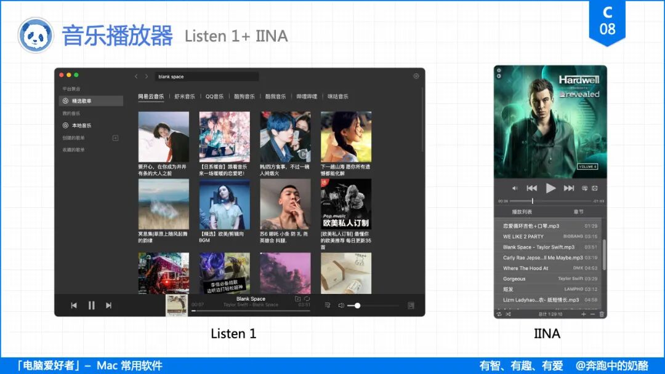
Task: Seek along the Listen 1 song progress bar
Action: click(x=251, y=311)
